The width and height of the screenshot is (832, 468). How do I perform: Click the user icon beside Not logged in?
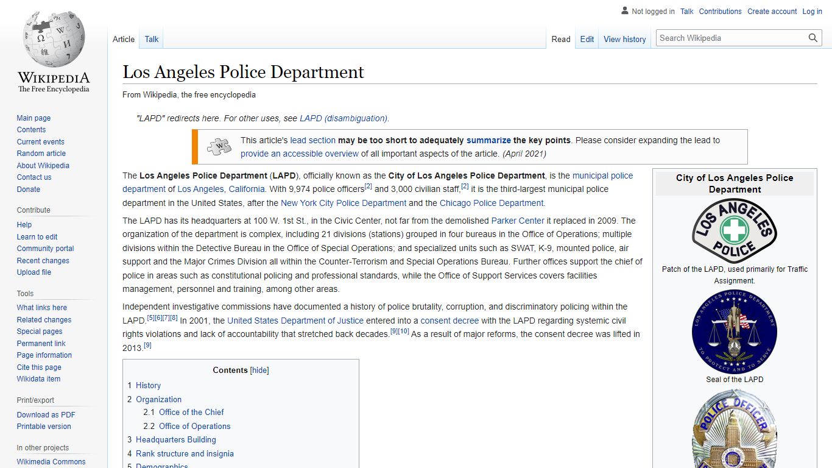tap(625, 11)
